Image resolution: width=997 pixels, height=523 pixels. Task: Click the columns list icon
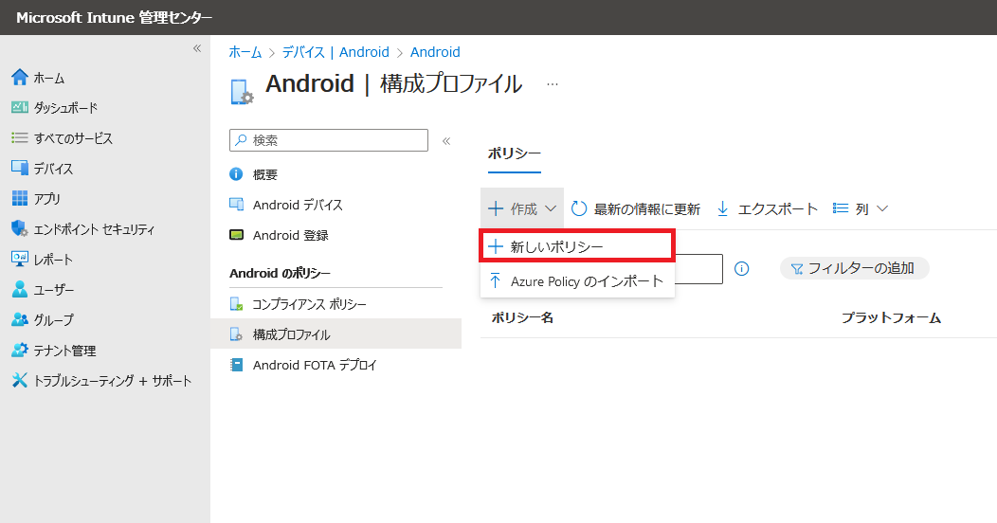tap(841, 208)
